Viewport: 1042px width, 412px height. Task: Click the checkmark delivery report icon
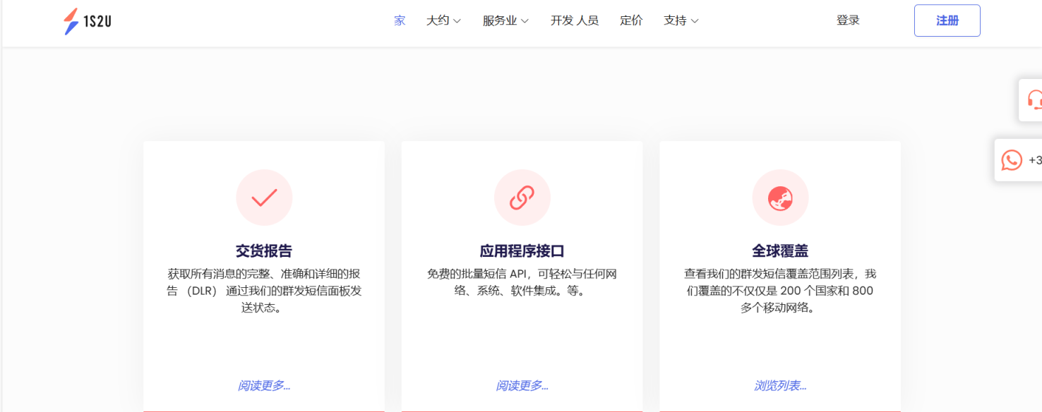point(264,198)
